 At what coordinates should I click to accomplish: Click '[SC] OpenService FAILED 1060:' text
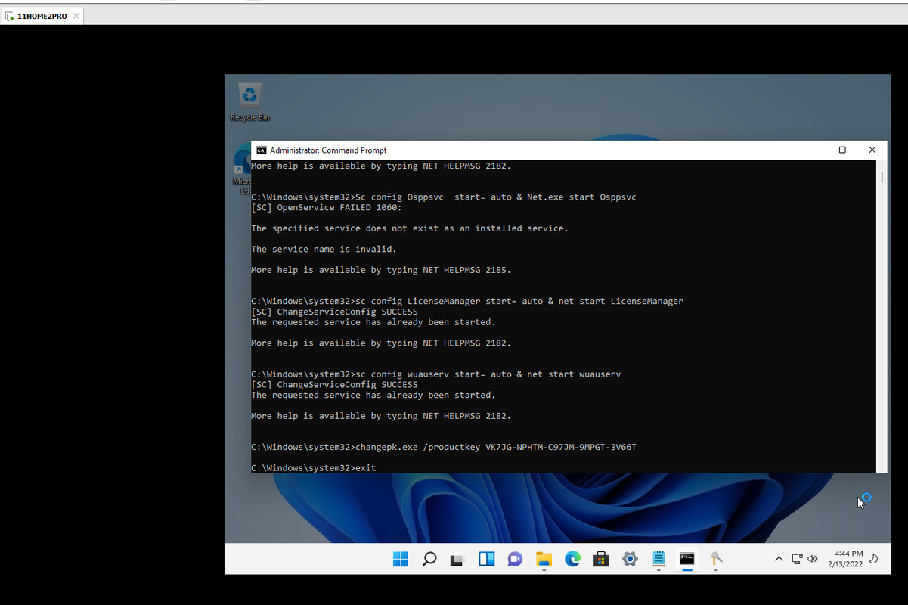click(x=327, y=207)
